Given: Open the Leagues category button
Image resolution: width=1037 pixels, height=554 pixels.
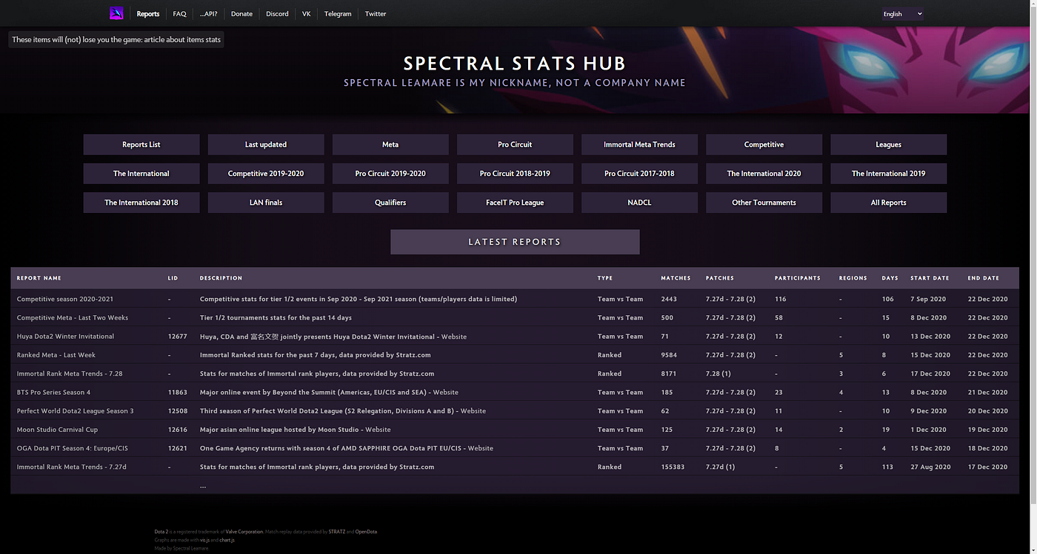Looking at the screenshot, I should pos(888,144).
